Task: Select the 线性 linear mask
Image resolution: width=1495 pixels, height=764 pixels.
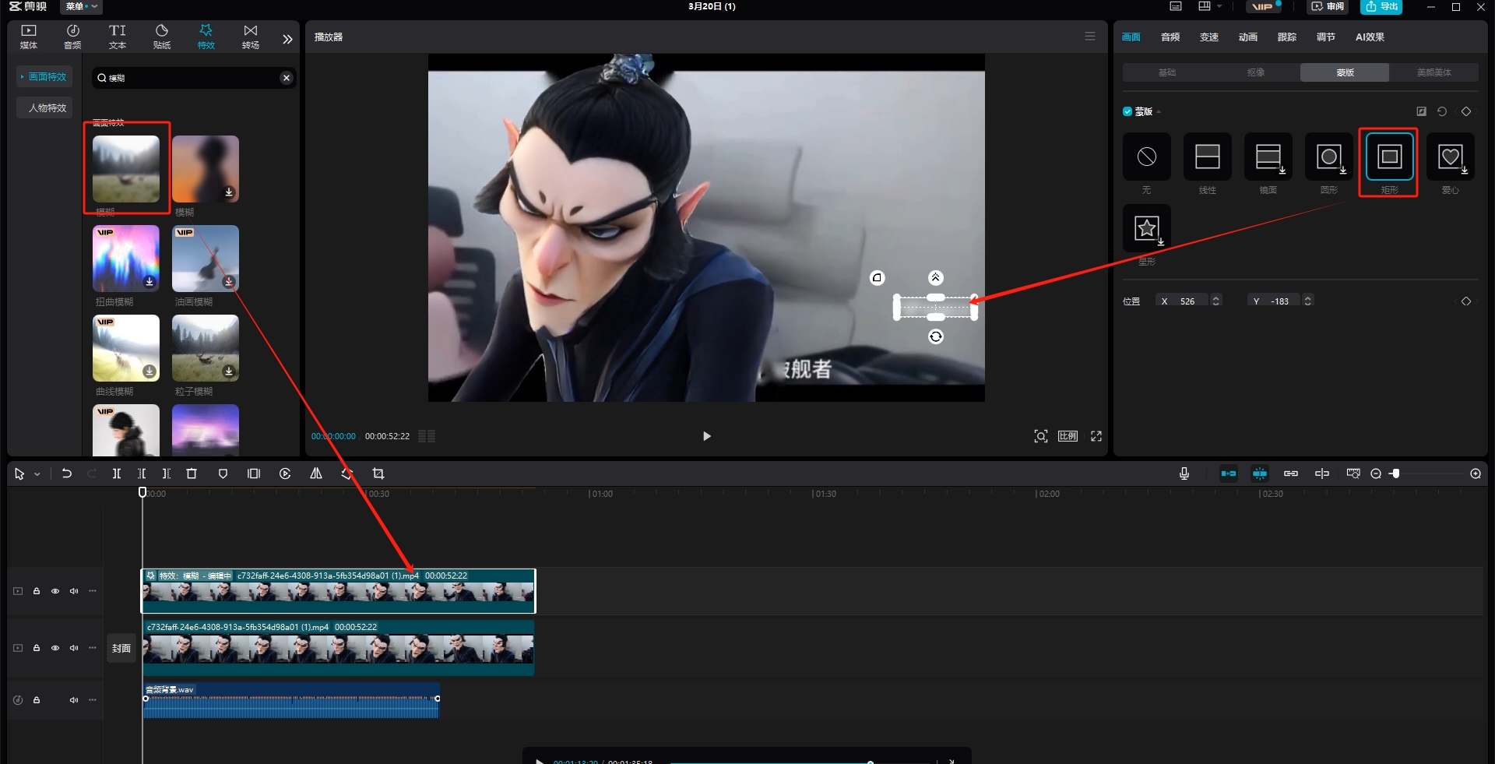Action: (1208, 157)
